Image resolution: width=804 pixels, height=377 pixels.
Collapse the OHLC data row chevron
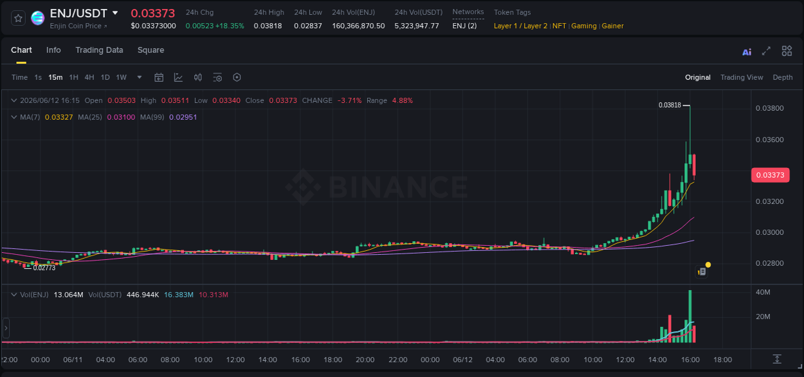coord(14,100)
